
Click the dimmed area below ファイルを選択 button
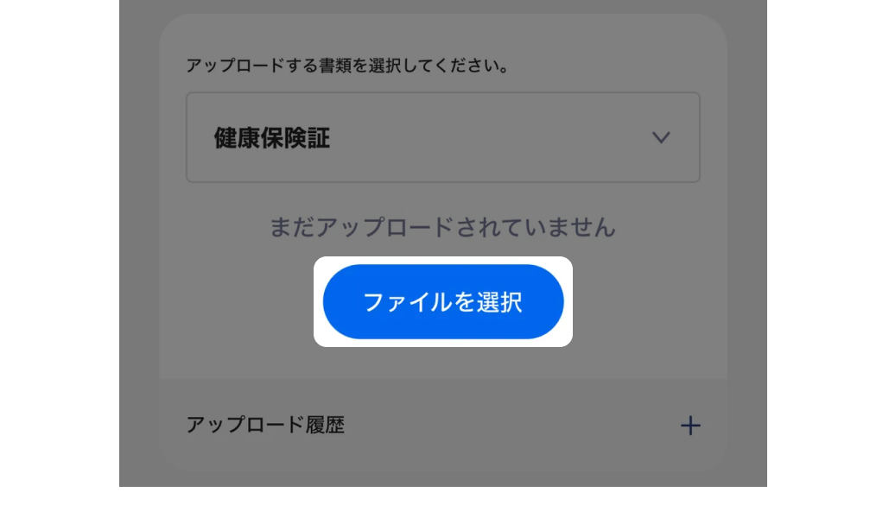click(443, 363)
